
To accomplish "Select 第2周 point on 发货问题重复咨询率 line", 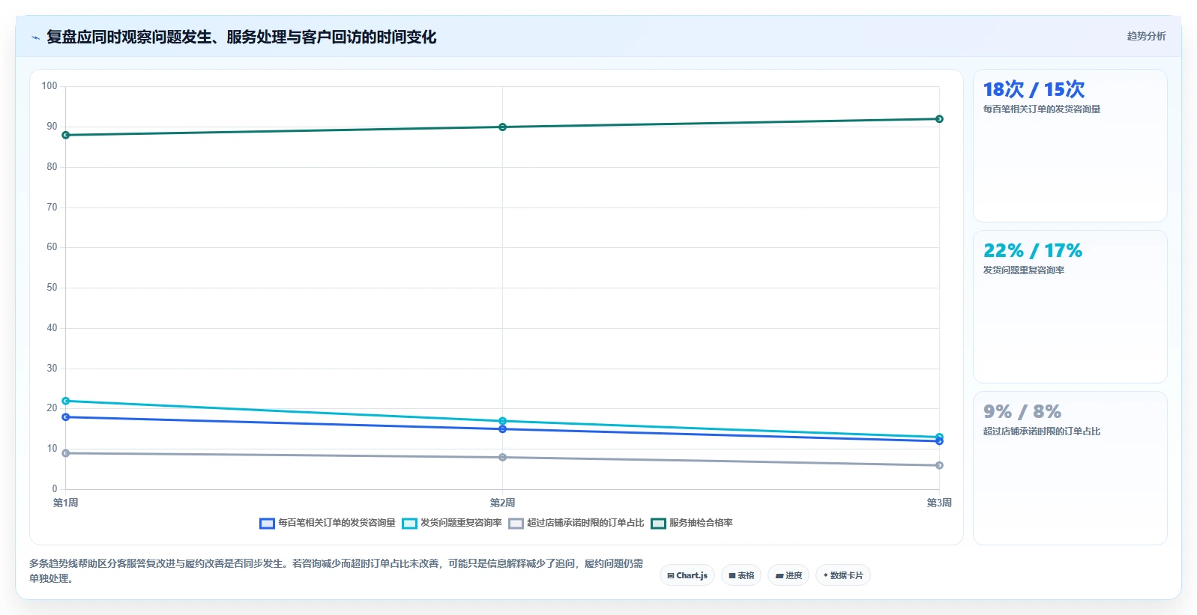I will (502, 421).
